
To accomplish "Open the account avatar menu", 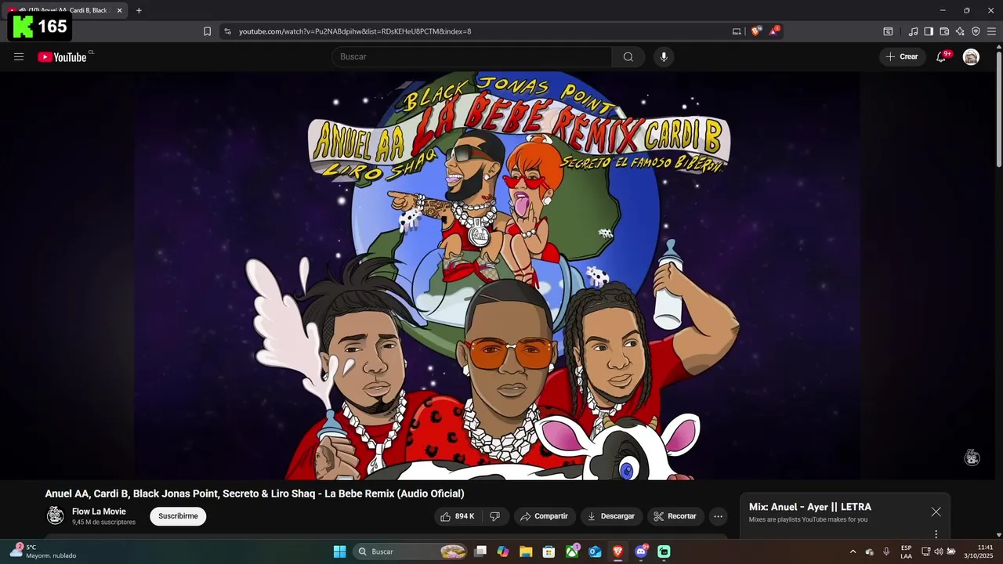I will coord(971,56).
